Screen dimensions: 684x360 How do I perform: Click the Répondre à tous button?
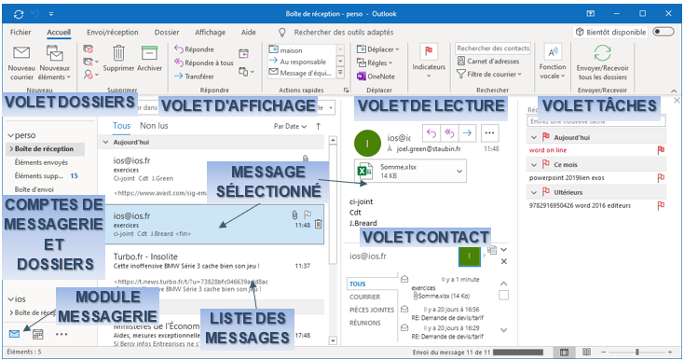(x=204, y=62)
